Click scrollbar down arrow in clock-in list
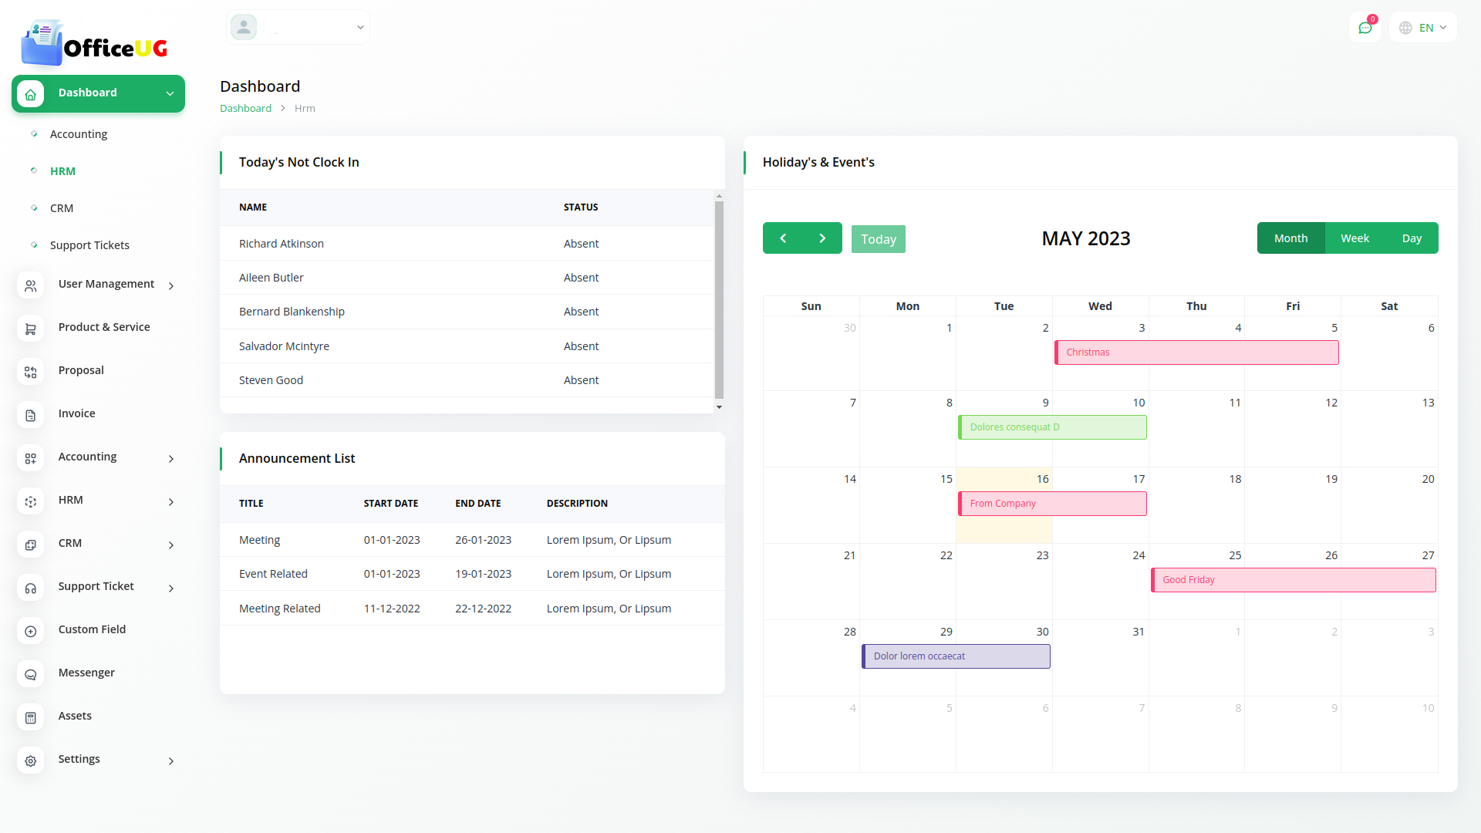Screen dimensions: 1481x833 coord(719,407)
